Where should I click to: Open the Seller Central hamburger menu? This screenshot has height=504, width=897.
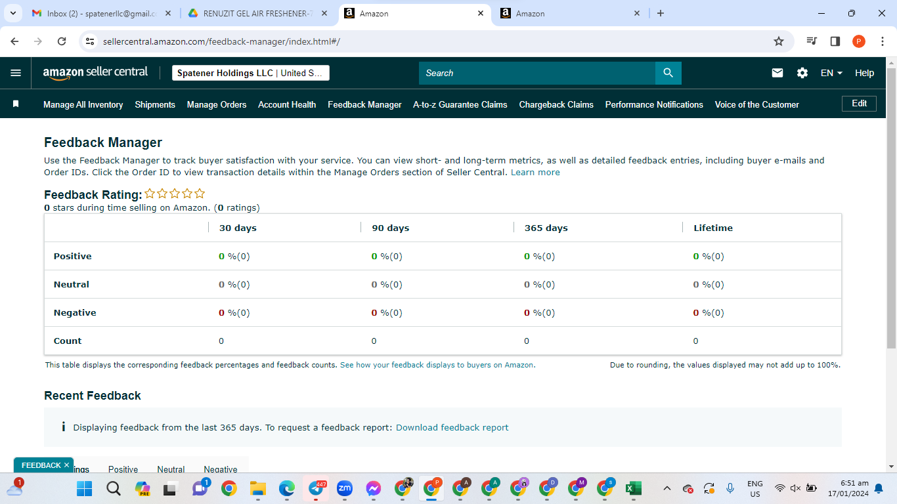(x=16, y=73)
